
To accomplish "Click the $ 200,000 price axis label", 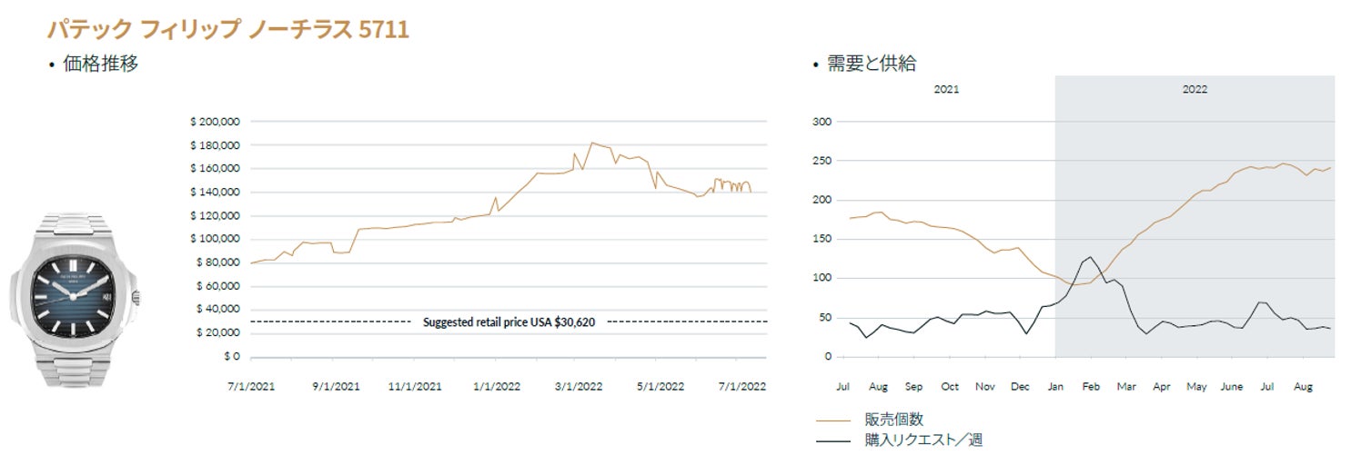I will click(214, 122).
